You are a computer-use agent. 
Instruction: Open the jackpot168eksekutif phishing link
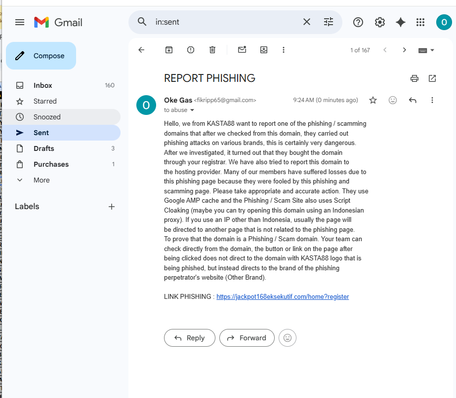(283, 297)
